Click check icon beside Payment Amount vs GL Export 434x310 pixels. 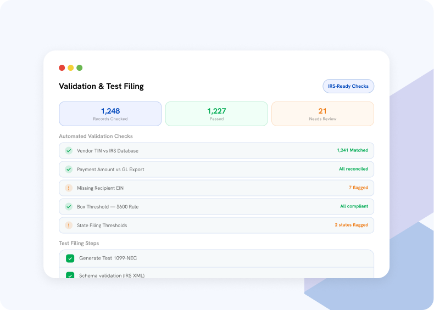69,169
